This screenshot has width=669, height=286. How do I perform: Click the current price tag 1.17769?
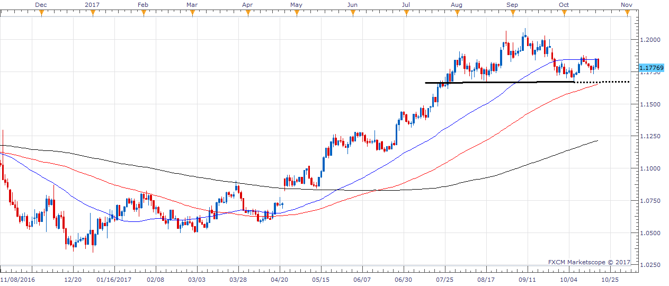[652, 68]
